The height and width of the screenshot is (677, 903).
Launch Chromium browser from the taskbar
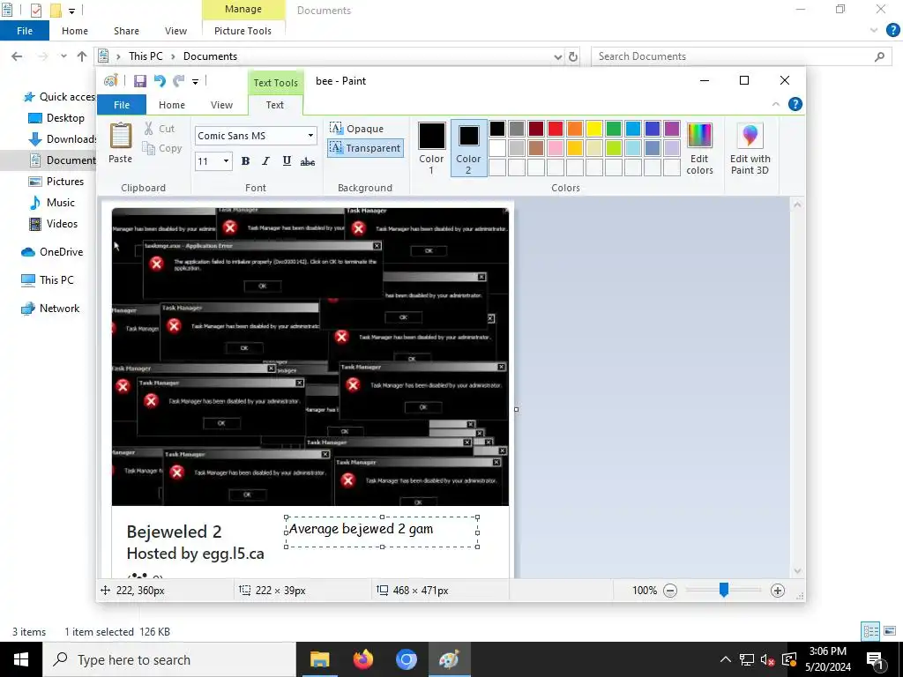click(406, 659)
